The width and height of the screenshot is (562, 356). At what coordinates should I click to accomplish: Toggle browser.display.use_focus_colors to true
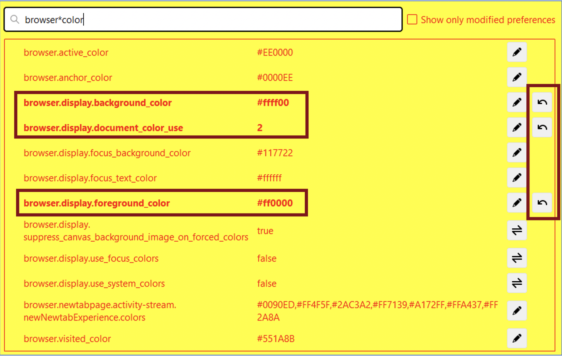(x=517, y=258)
